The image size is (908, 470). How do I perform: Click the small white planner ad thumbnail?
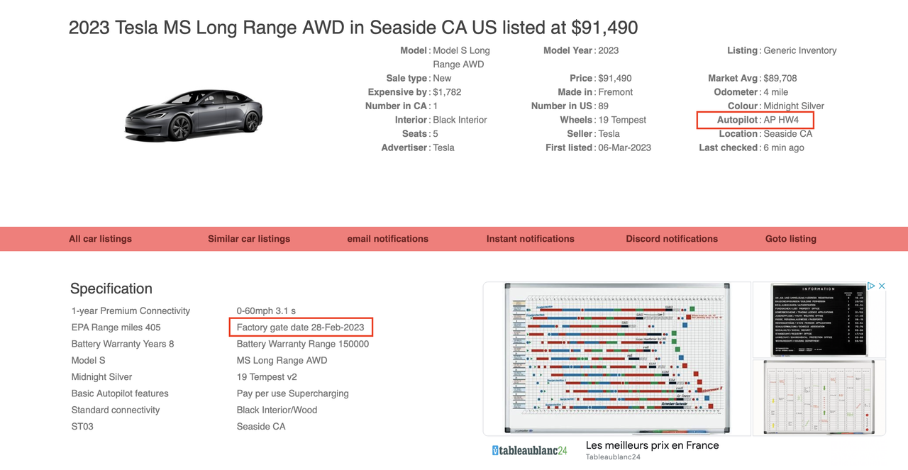819,397
